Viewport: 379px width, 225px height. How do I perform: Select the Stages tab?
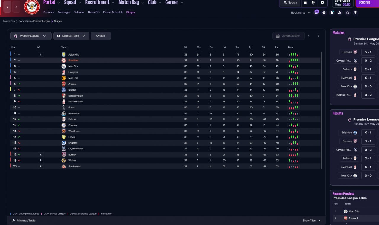tap(131, 12)
